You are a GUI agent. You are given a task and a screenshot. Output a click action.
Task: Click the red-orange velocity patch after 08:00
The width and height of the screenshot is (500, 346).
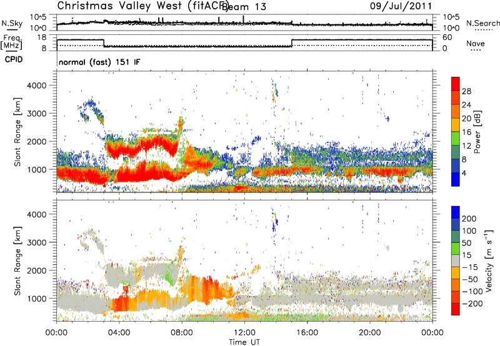(x=207, y=289)
